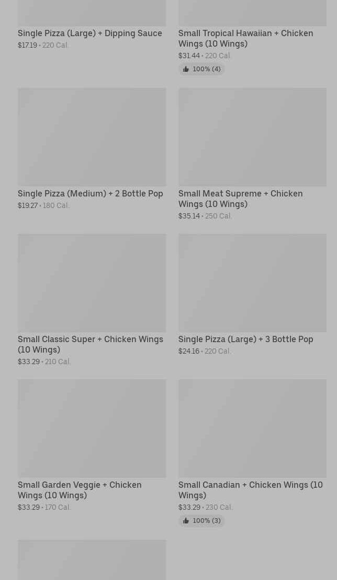Open Small Tropical Hawaiian + Chicken Wings item
The image size is (337, 580).
[x=246, y=38]
